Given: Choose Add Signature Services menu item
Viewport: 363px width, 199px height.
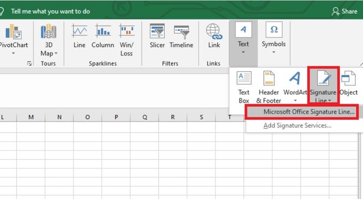Looking at the screenshot, I should 298,125.
